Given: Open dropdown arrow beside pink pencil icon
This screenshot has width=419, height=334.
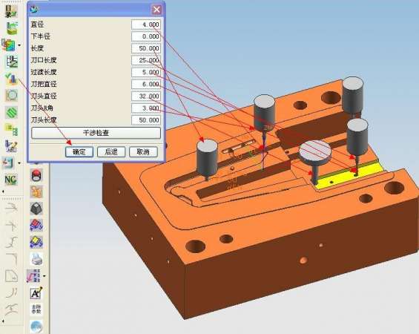Looking at the screenshot, I should point(44,276).
